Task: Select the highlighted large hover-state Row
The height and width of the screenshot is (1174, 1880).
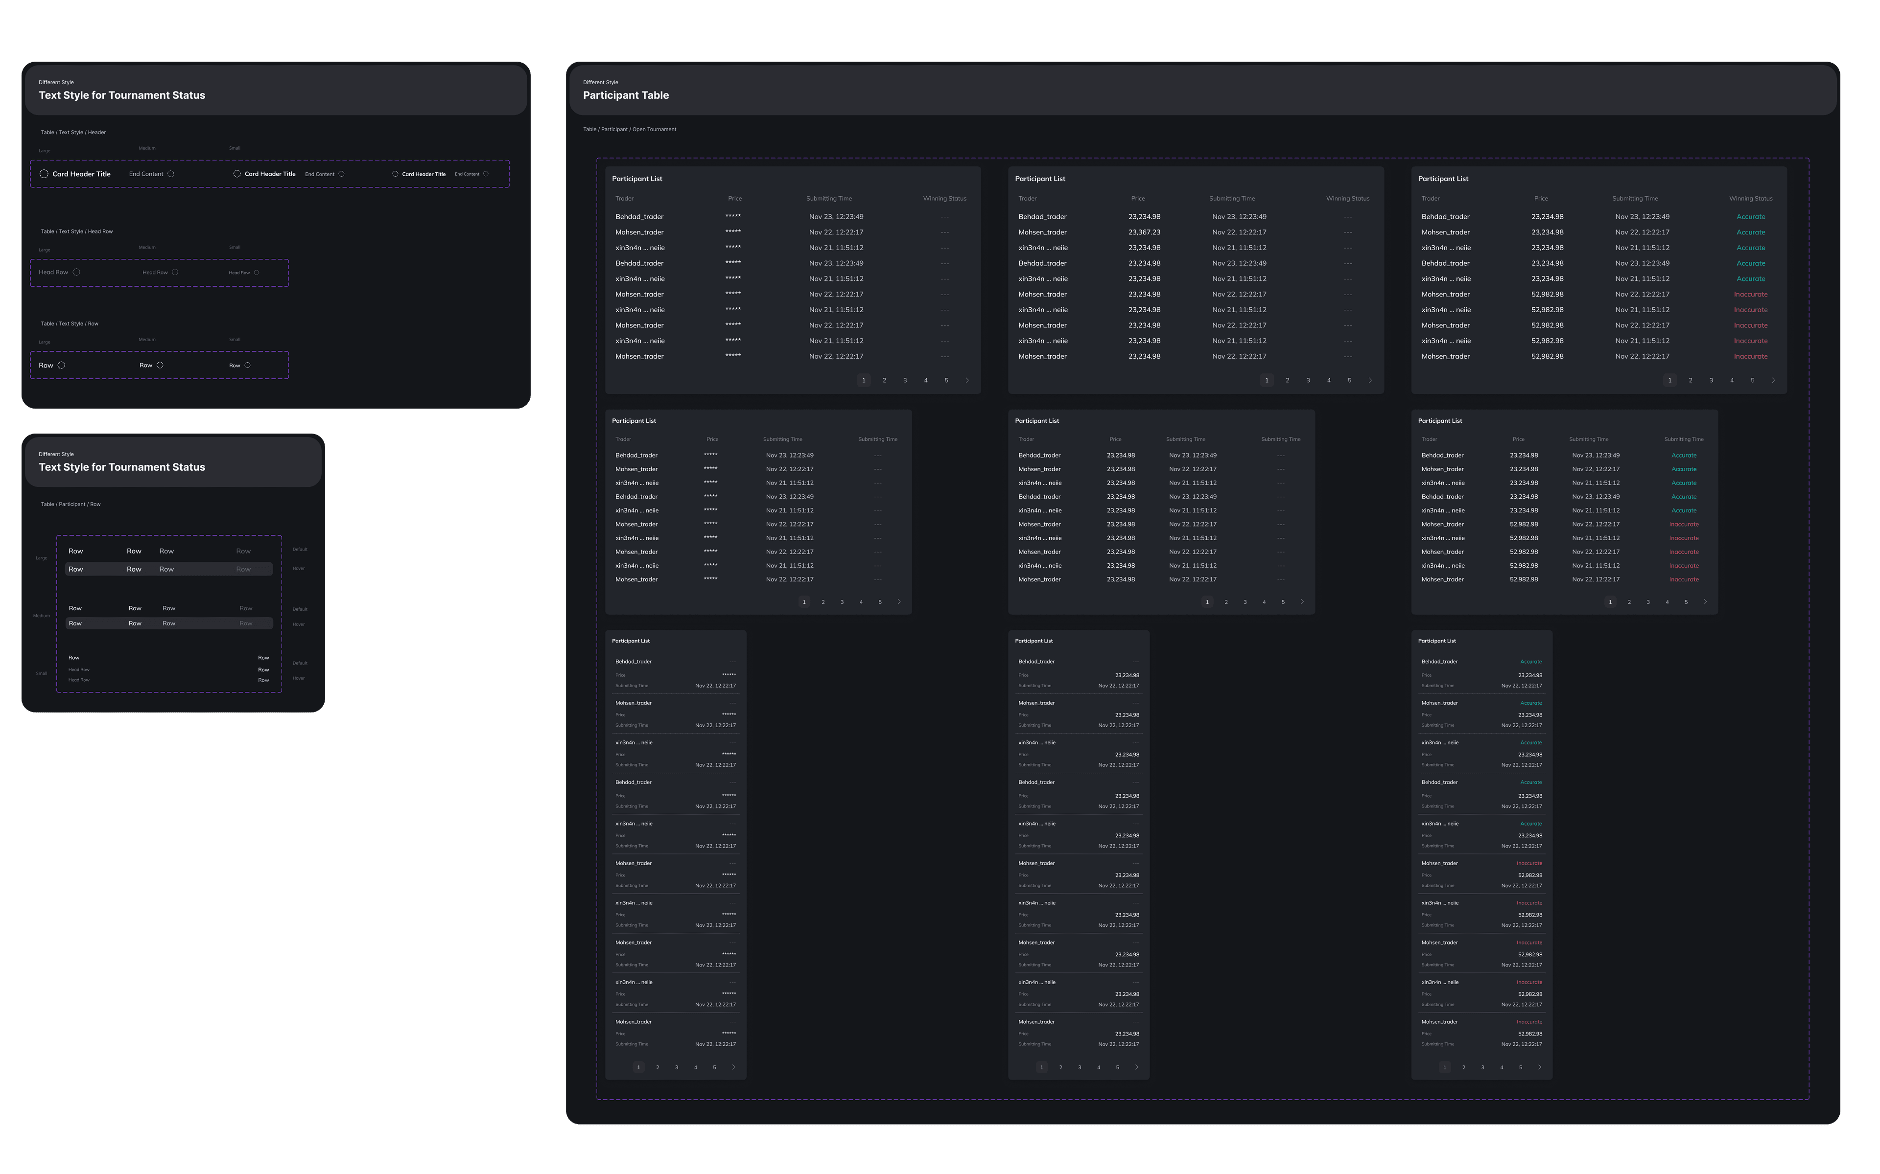Action: (x=168, y=569)
